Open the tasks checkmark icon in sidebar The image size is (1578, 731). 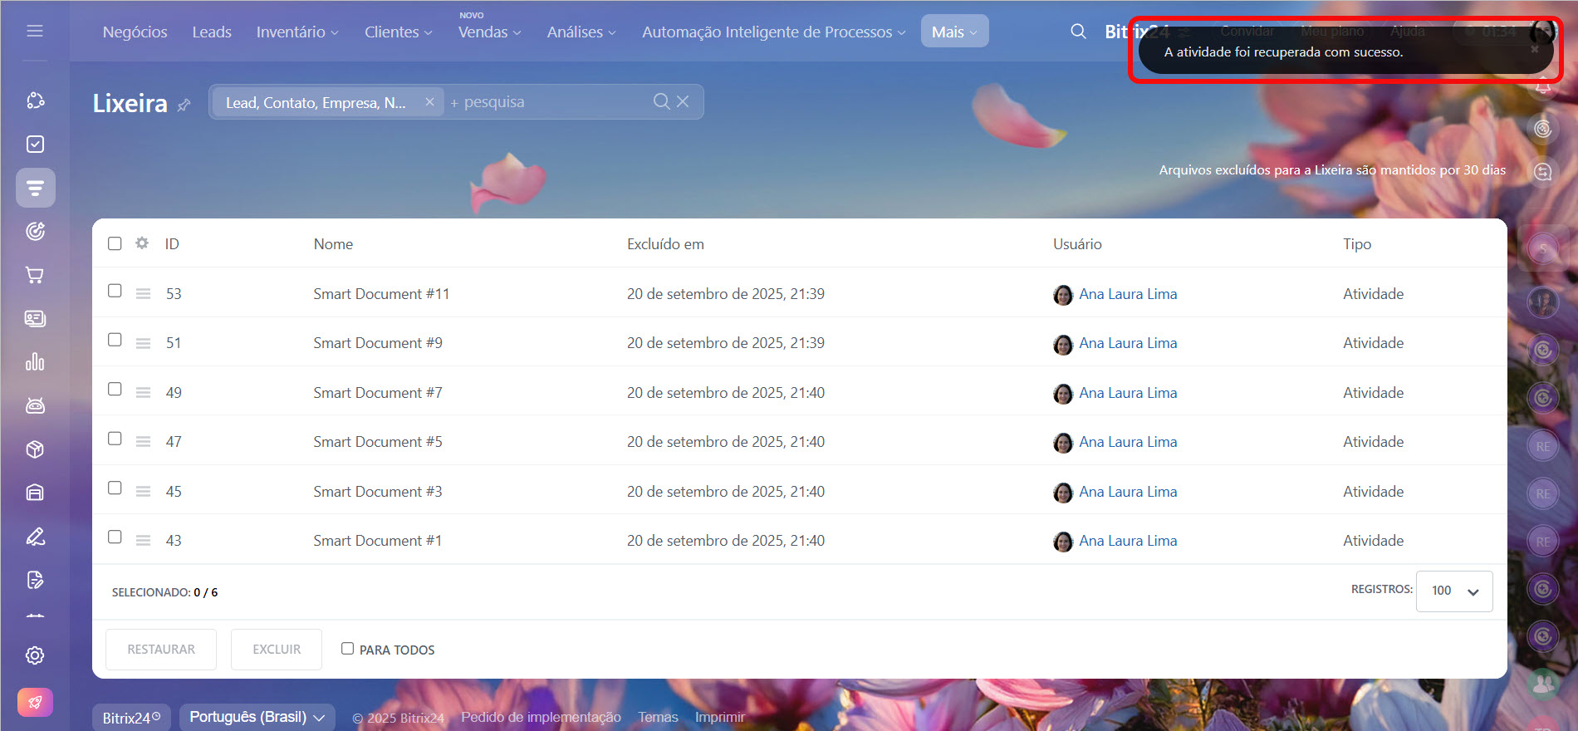[35, 145]
